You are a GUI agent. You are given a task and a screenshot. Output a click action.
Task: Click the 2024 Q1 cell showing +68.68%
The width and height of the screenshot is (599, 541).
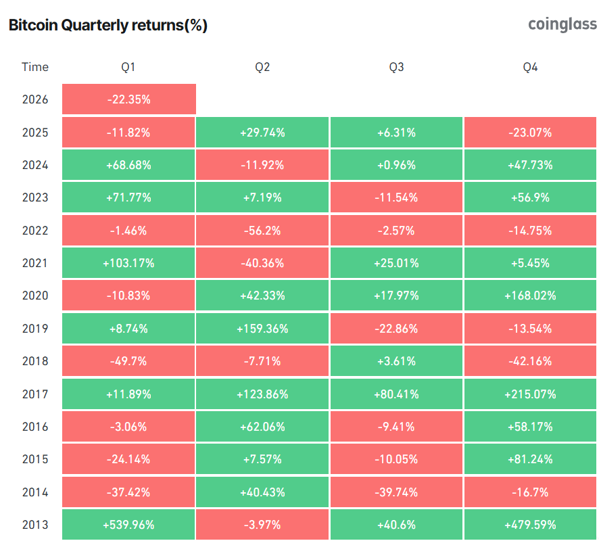pos(128,165)
